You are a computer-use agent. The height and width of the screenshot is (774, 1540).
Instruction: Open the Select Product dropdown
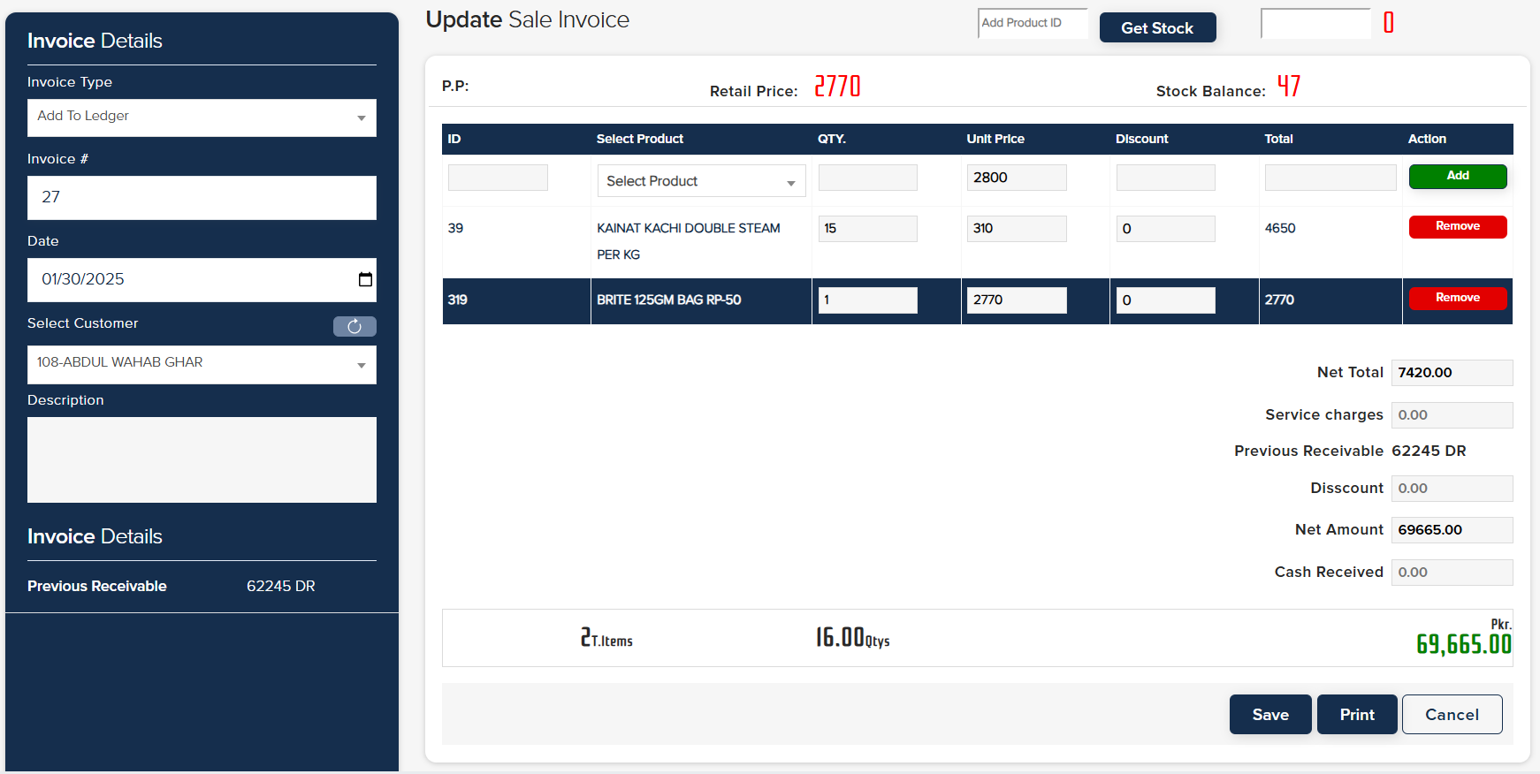(701, 181)
